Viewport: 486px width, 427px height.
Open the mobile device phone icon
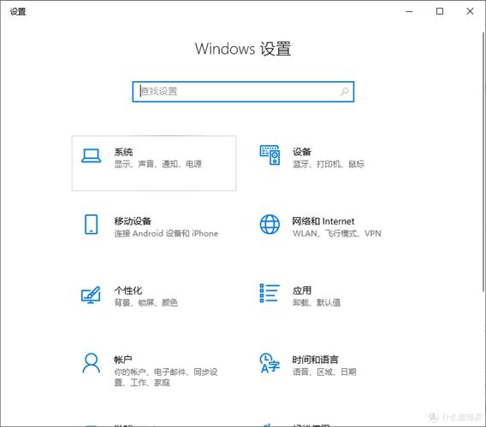coord(91,225)
